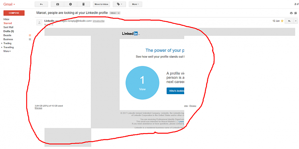Open the Privacy link in email footer

coord(193,106)
